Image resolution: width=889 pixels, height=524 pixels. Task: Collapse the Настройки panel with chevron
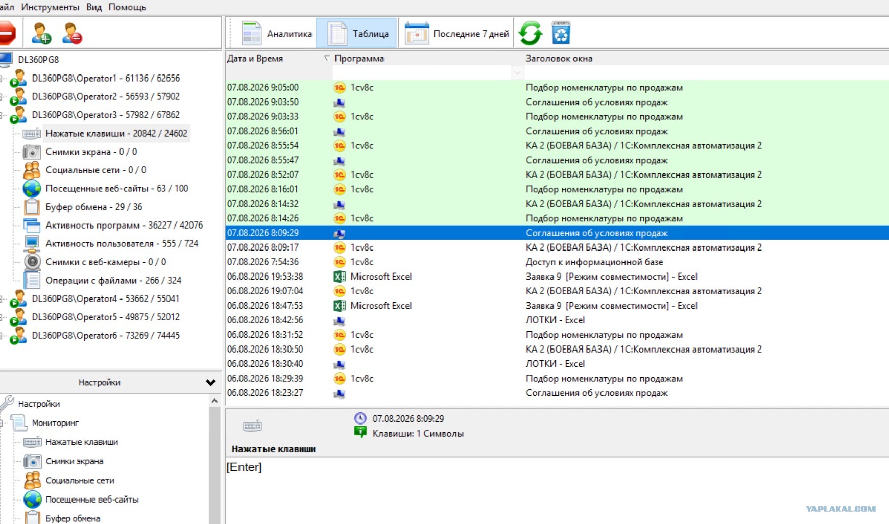point(210,382)
